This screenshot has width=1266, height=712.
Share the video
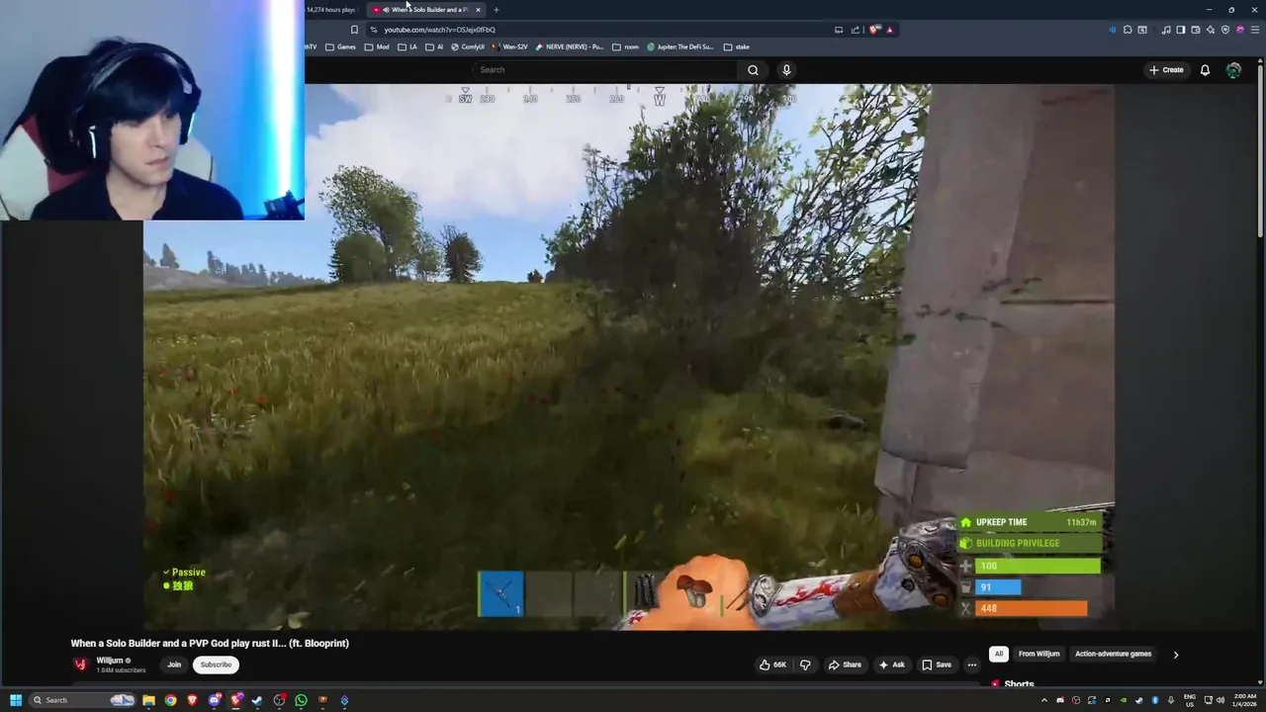click(845, 665)
